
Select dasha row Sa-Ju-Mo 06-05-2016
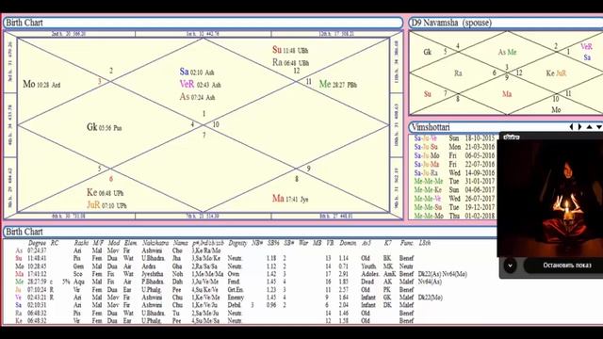click(x=454, y=155)
